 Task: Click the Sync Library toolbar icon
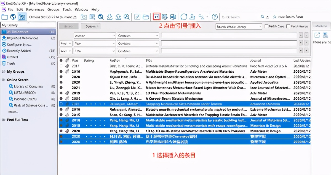[184, 17]
